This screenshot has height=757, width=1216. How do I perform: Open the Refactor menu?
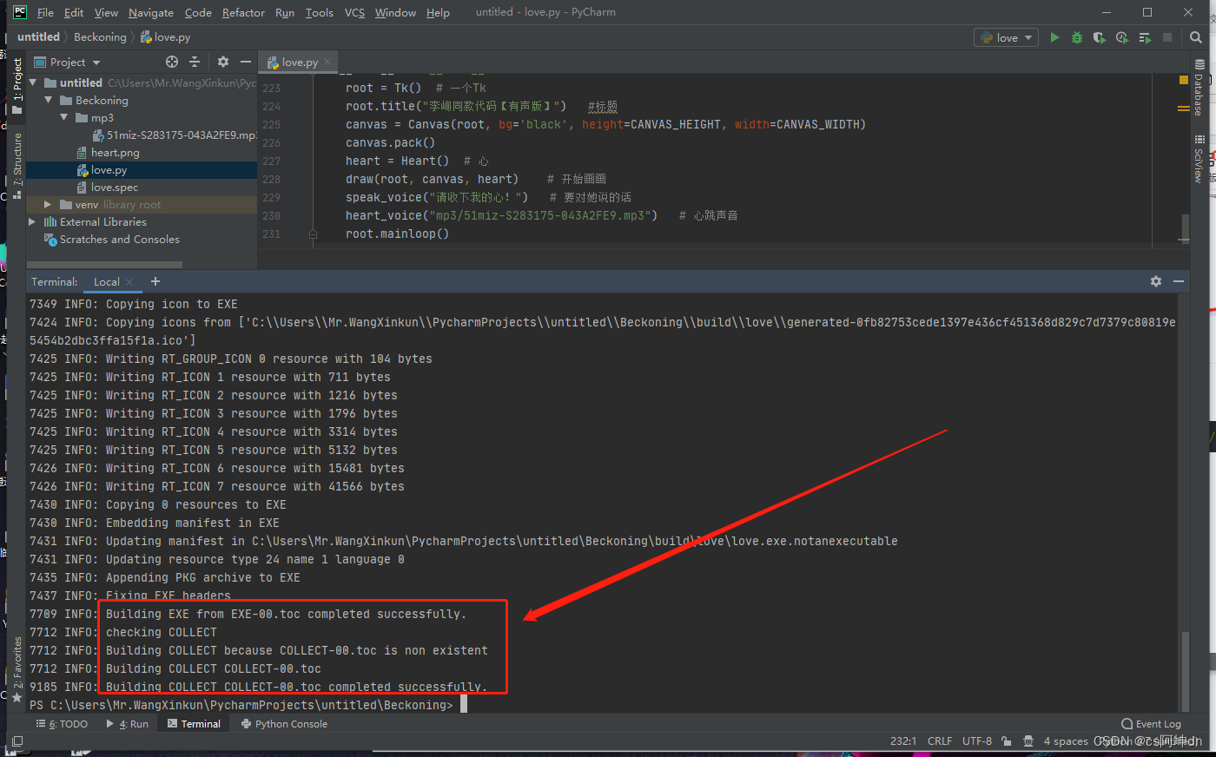tap(243, 12)
